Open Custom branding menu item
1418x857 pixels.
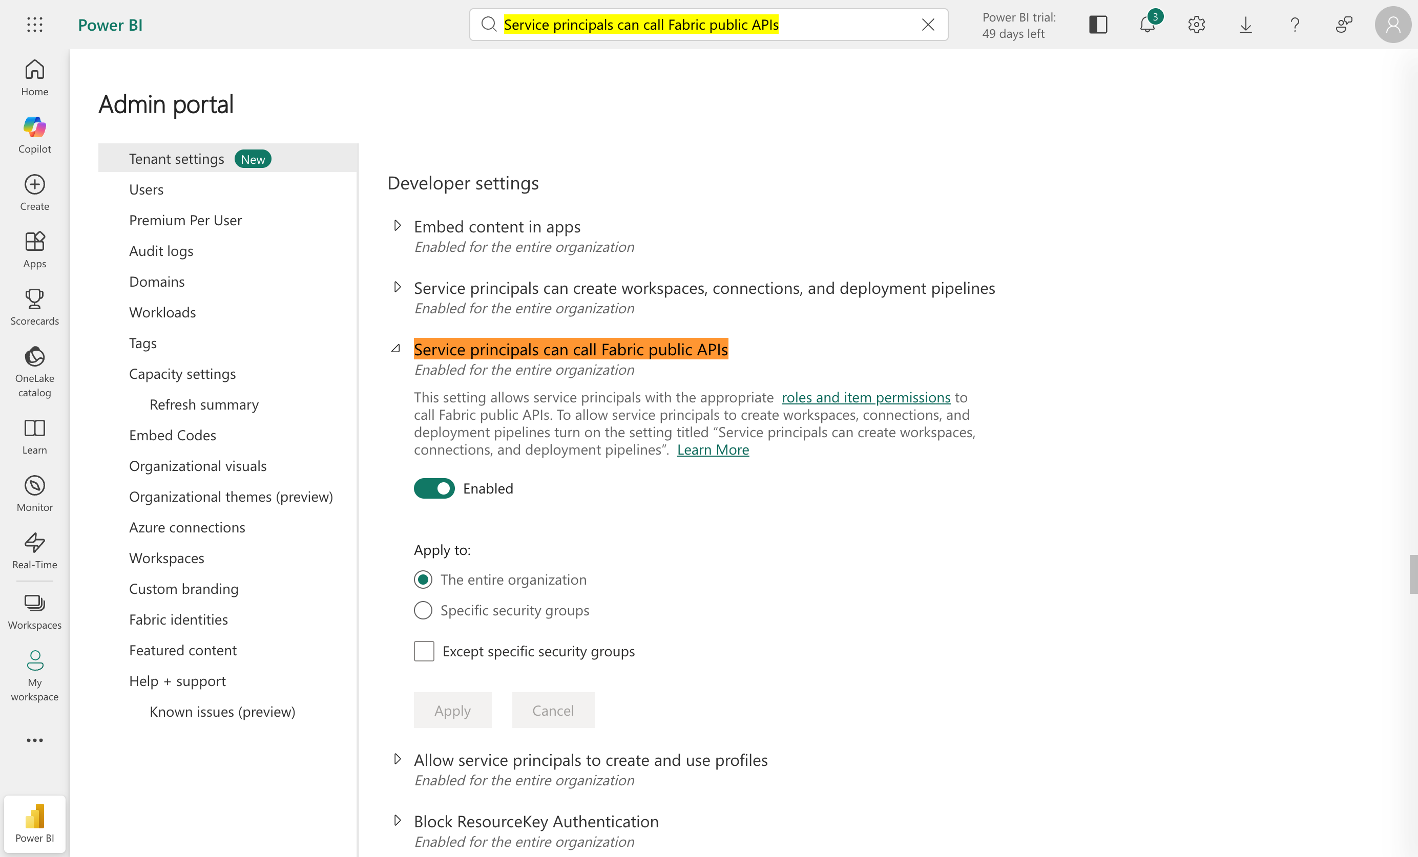pyautogui.click(x=183, y=589)
